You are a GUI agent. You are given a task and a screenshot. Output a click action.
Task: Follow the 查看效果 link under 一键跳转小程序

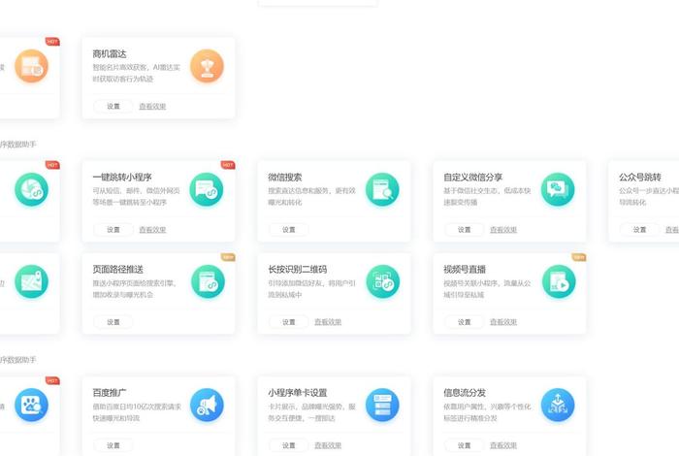tap(152, 230)
